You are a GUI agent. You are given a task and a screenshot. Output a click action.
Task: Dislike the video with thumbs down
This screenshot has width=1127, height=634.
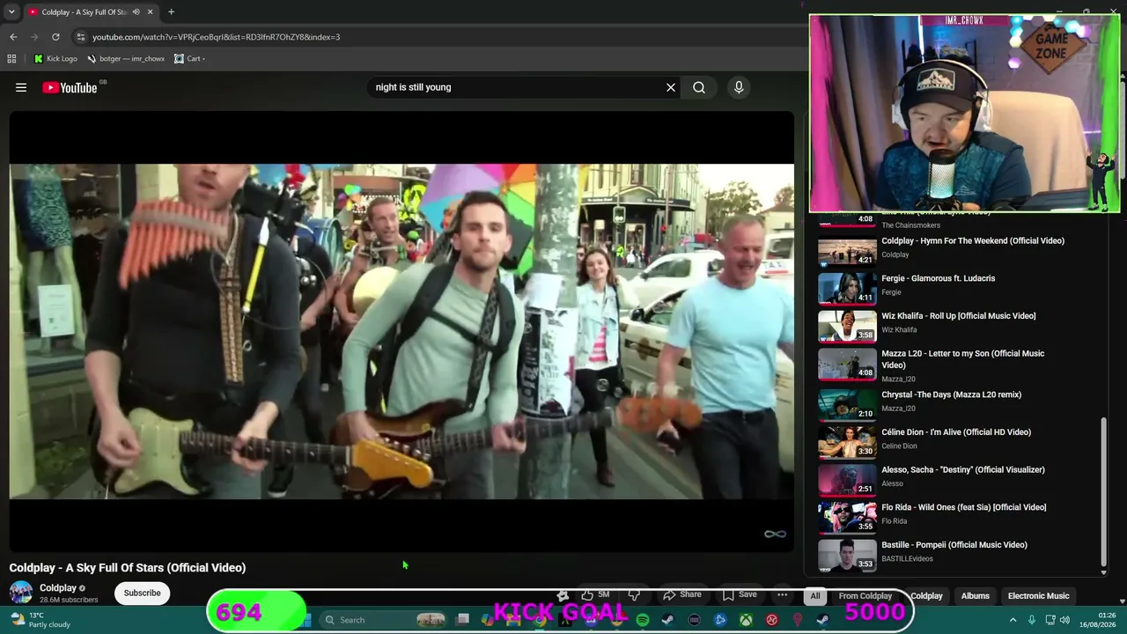tap(633, 595)
